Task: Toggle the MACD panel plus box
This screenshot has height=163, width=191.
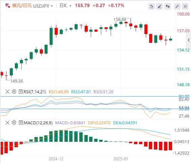Action: (x=21, y=123)
